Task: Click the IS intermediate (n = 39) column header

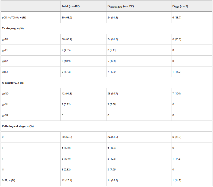Action: (121, 6)
